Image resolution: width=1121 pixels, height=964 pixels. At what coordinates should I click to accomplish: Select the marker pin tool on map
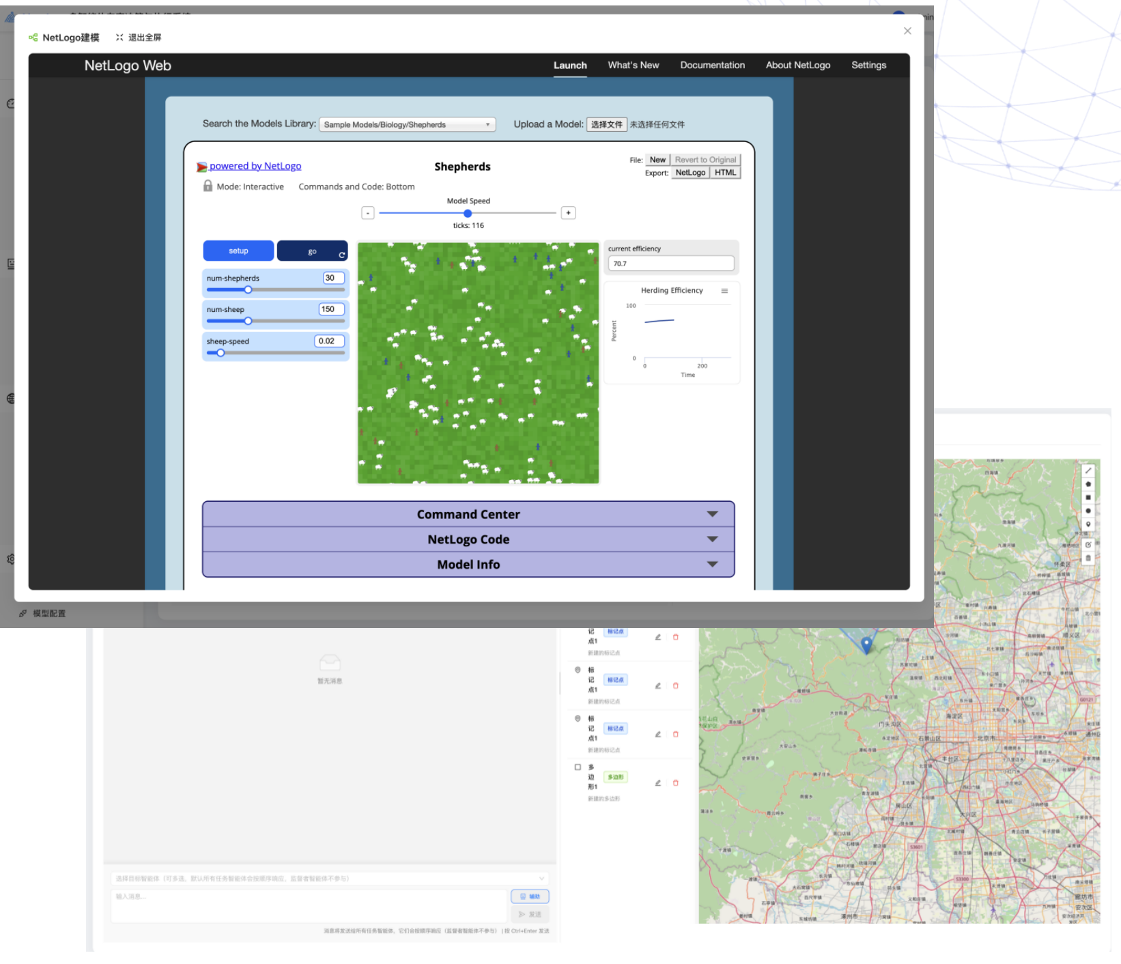1088,524
